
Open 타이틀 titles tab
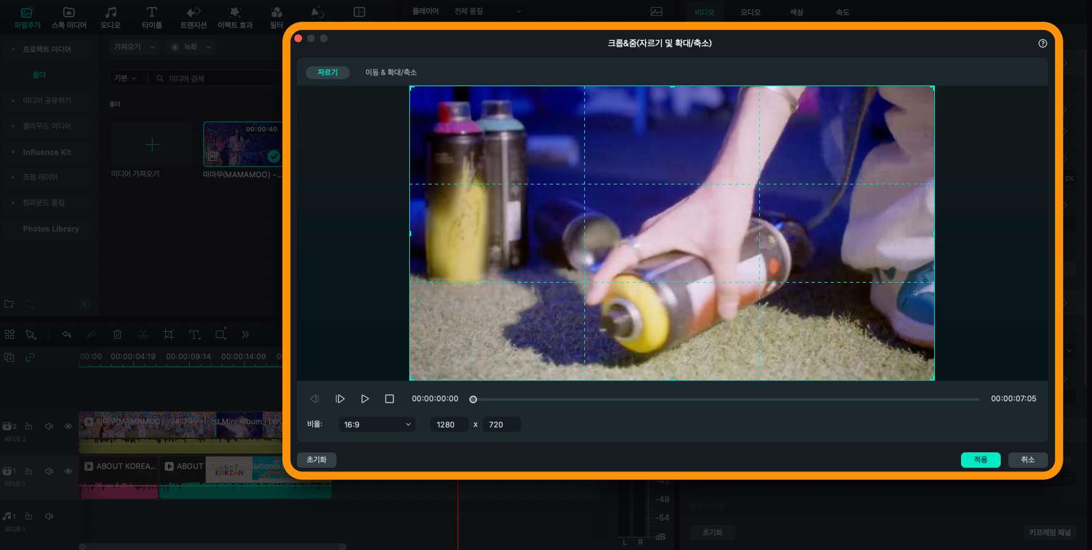pos(152,17)
